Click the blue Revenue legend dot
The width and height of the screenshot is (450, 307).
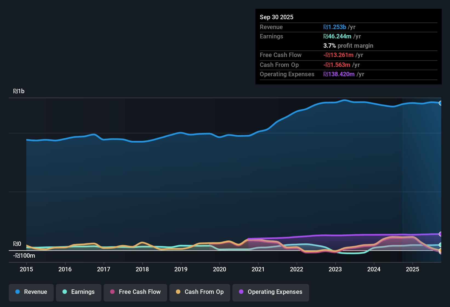pos(18,292)
